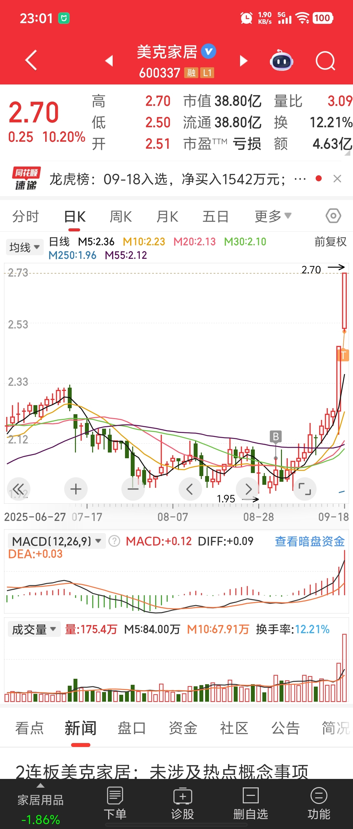Open the chart settings hexagon icon
Viewport: 353px width, 829px height.
[333, 216]
